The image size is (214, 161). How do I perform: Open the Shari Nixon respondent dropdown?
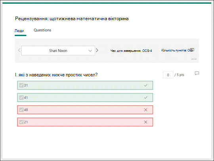click(58, 51)
